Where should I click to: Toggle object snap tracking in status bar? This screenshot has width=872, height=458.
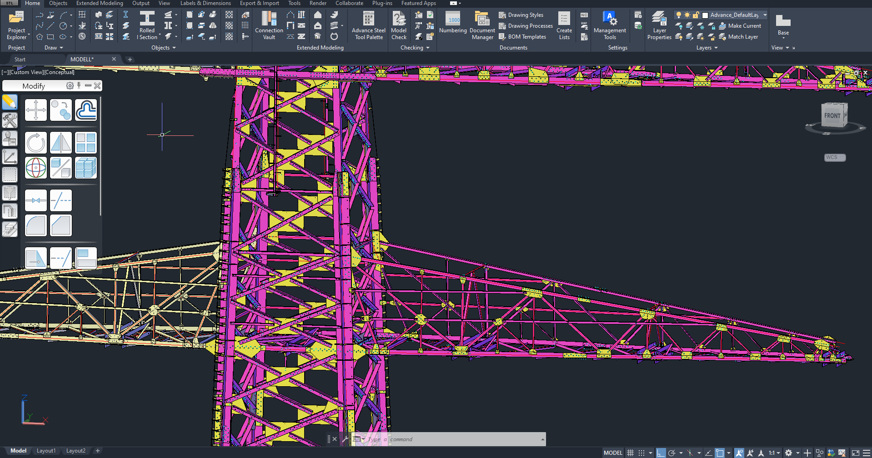pos(708,453)
